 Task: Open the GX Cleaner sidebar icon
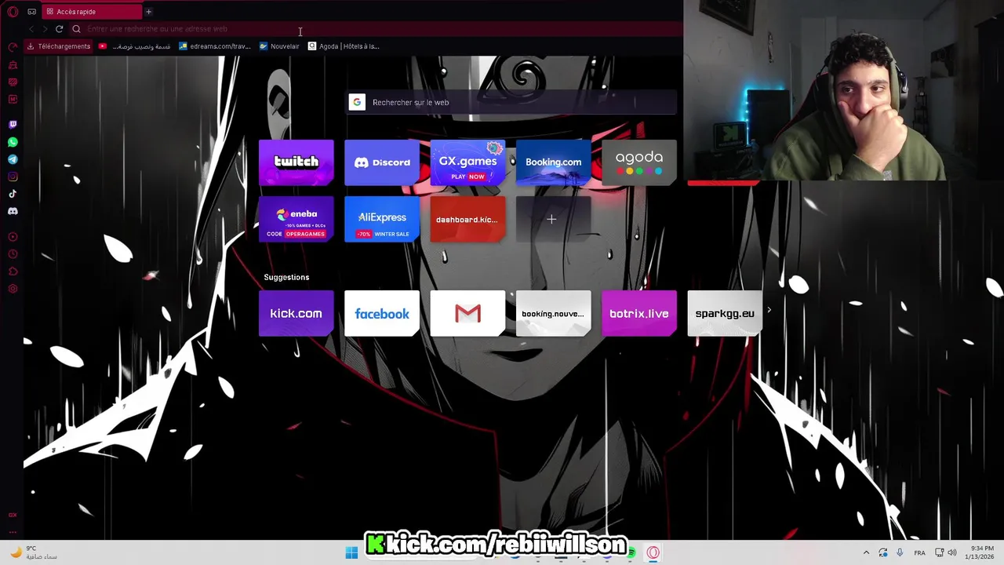tap(13, 64)
